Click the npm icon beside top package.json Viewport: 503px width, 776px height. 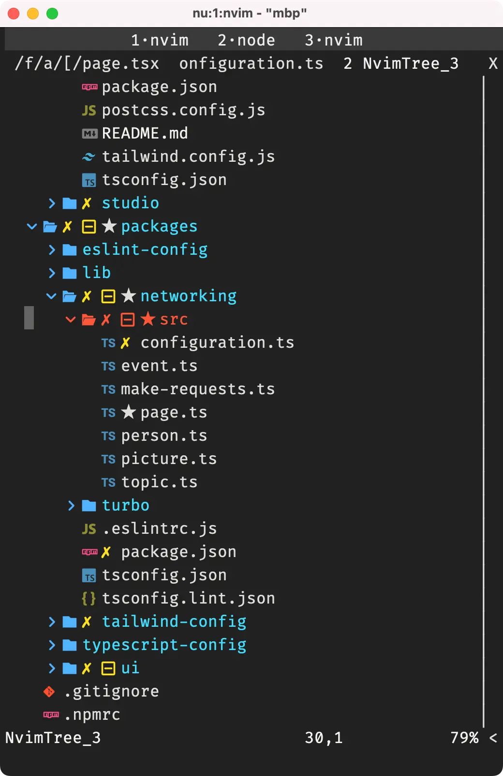click(x=89, y=87)
